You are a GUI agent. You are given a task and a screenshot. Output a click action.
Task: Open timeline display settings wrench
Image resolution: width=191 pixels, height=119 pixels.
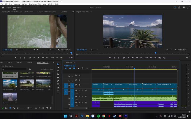pos(83,68)
